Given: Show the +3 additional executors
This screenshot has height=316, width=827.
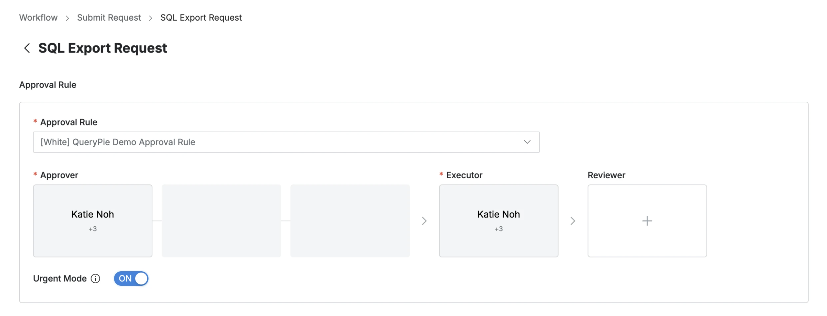Looking at the screenshot, I should coord(499,229).
